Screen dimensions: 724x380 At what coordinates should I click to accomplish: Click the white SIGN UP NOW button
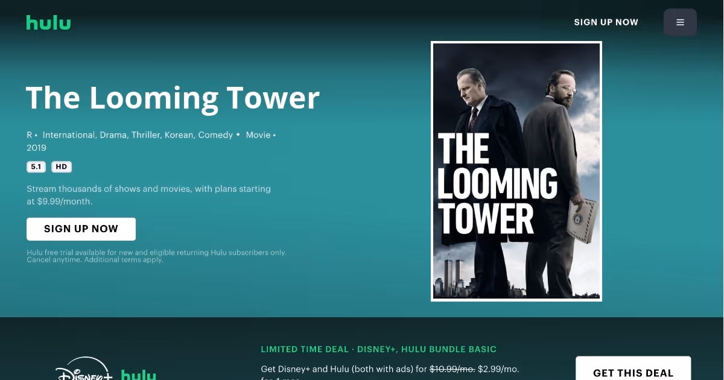tap(81, 229)
